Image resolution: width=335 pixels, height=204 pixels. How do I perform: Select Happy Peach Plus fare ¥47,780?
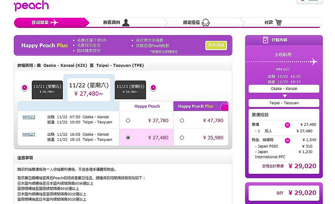(182, 120)
